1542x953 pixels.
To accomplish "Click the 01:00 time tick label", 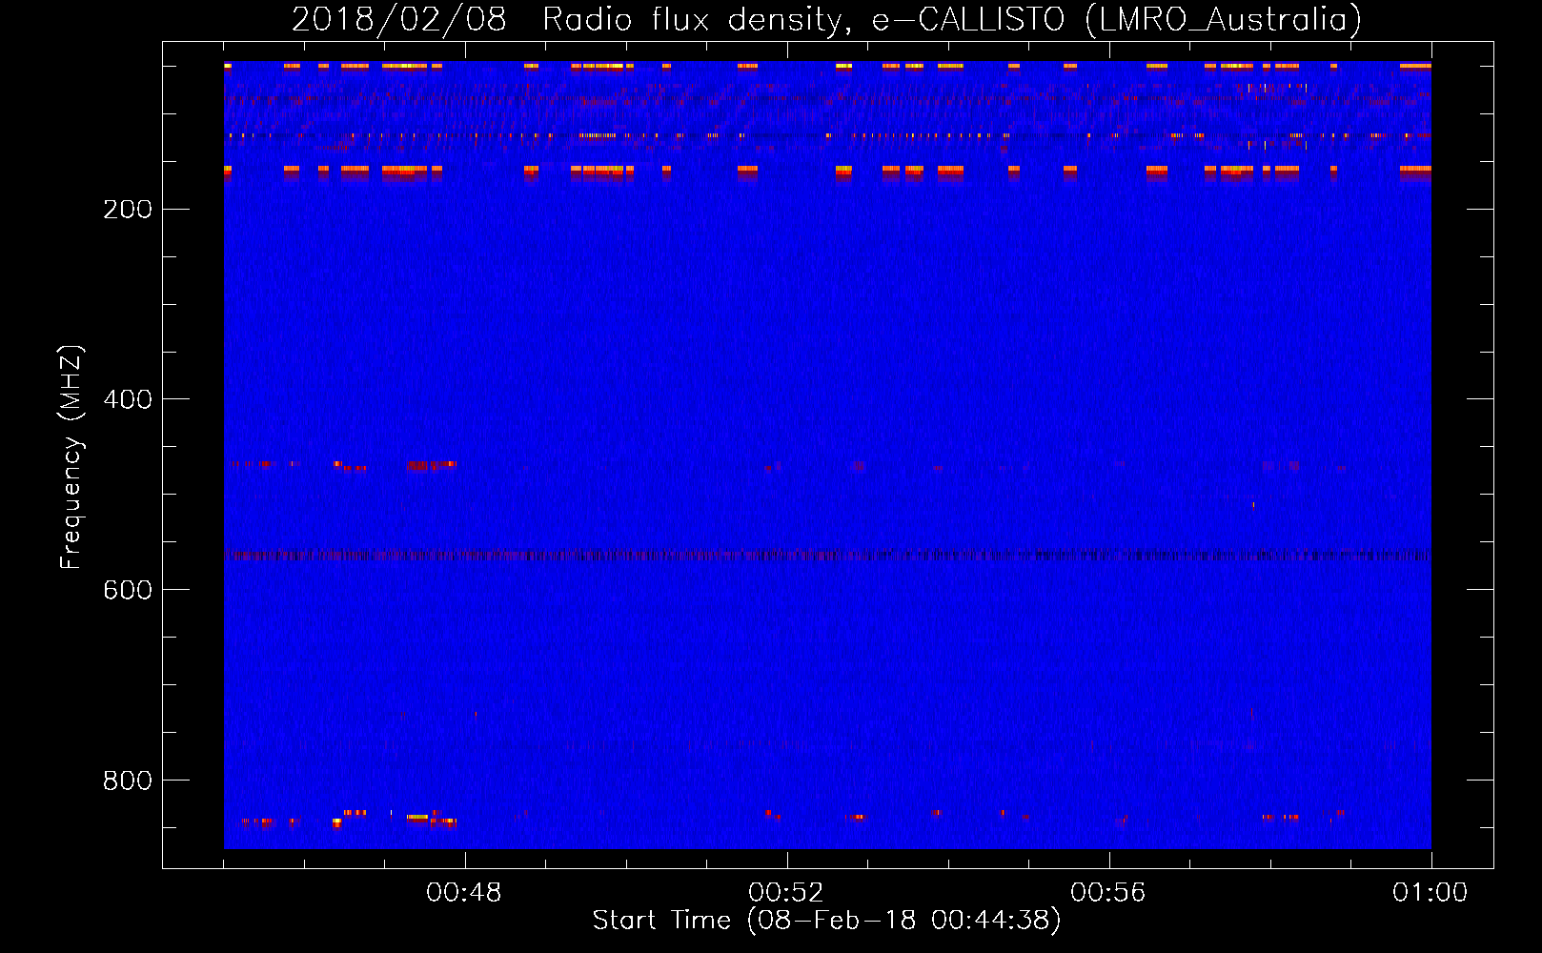I will pos(1430,893).
